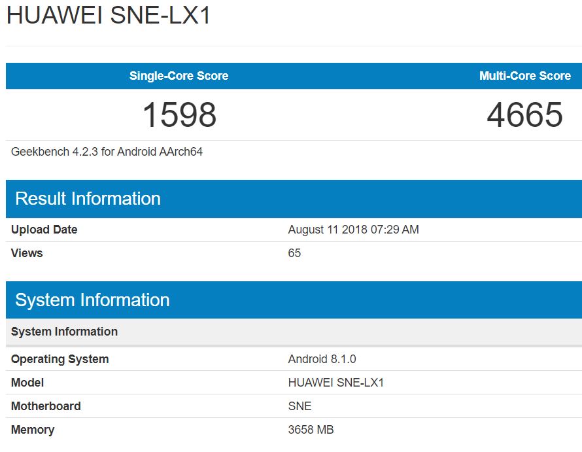Select the Upload Date label
The height and width of the screenshot is (452, 582).
click(x=44, y=230)
